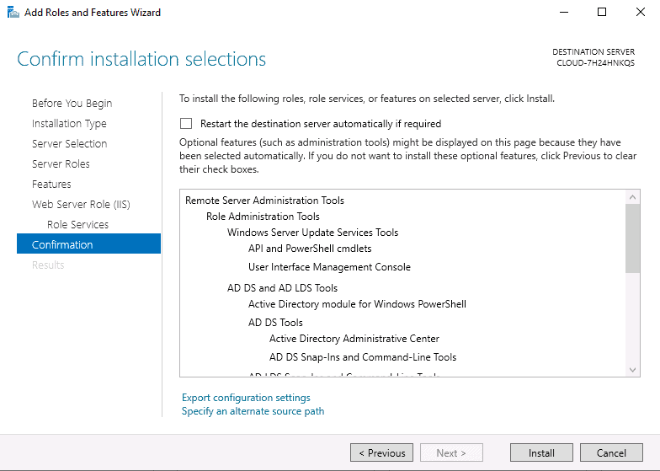Select API and PowerShell cmdlets row

click(310, 248)
